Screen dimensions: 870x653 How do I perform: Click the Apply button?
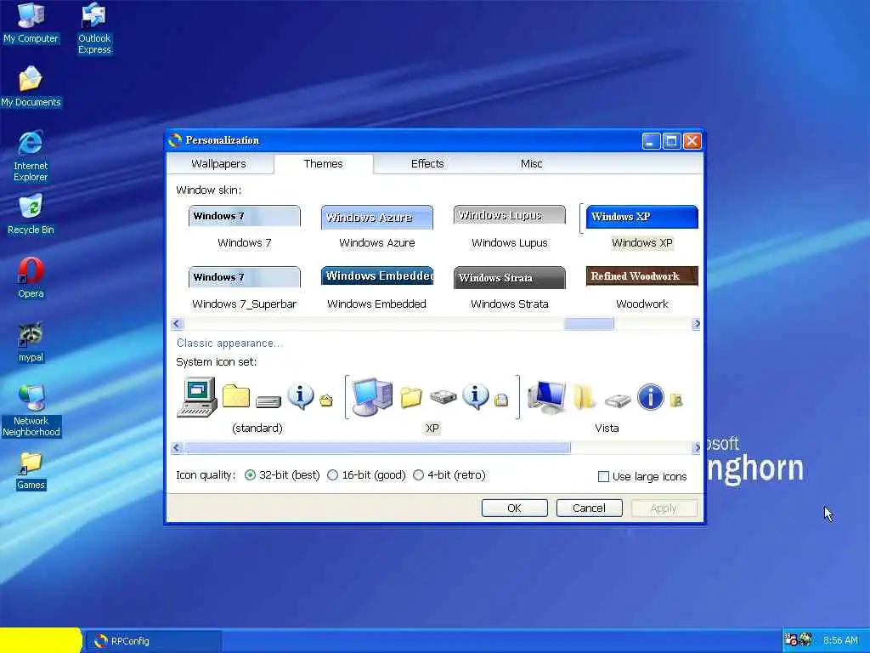664,508
